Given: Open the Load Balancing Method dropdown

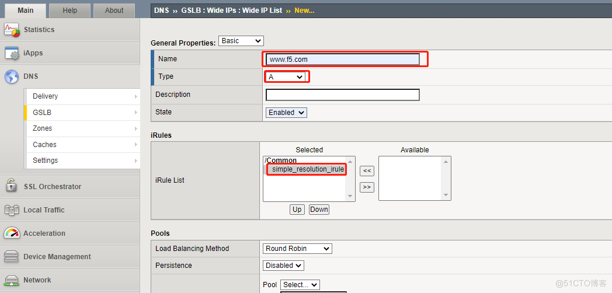Looking at the screenshot, I should pyautogui.click(x=297, y=249).
